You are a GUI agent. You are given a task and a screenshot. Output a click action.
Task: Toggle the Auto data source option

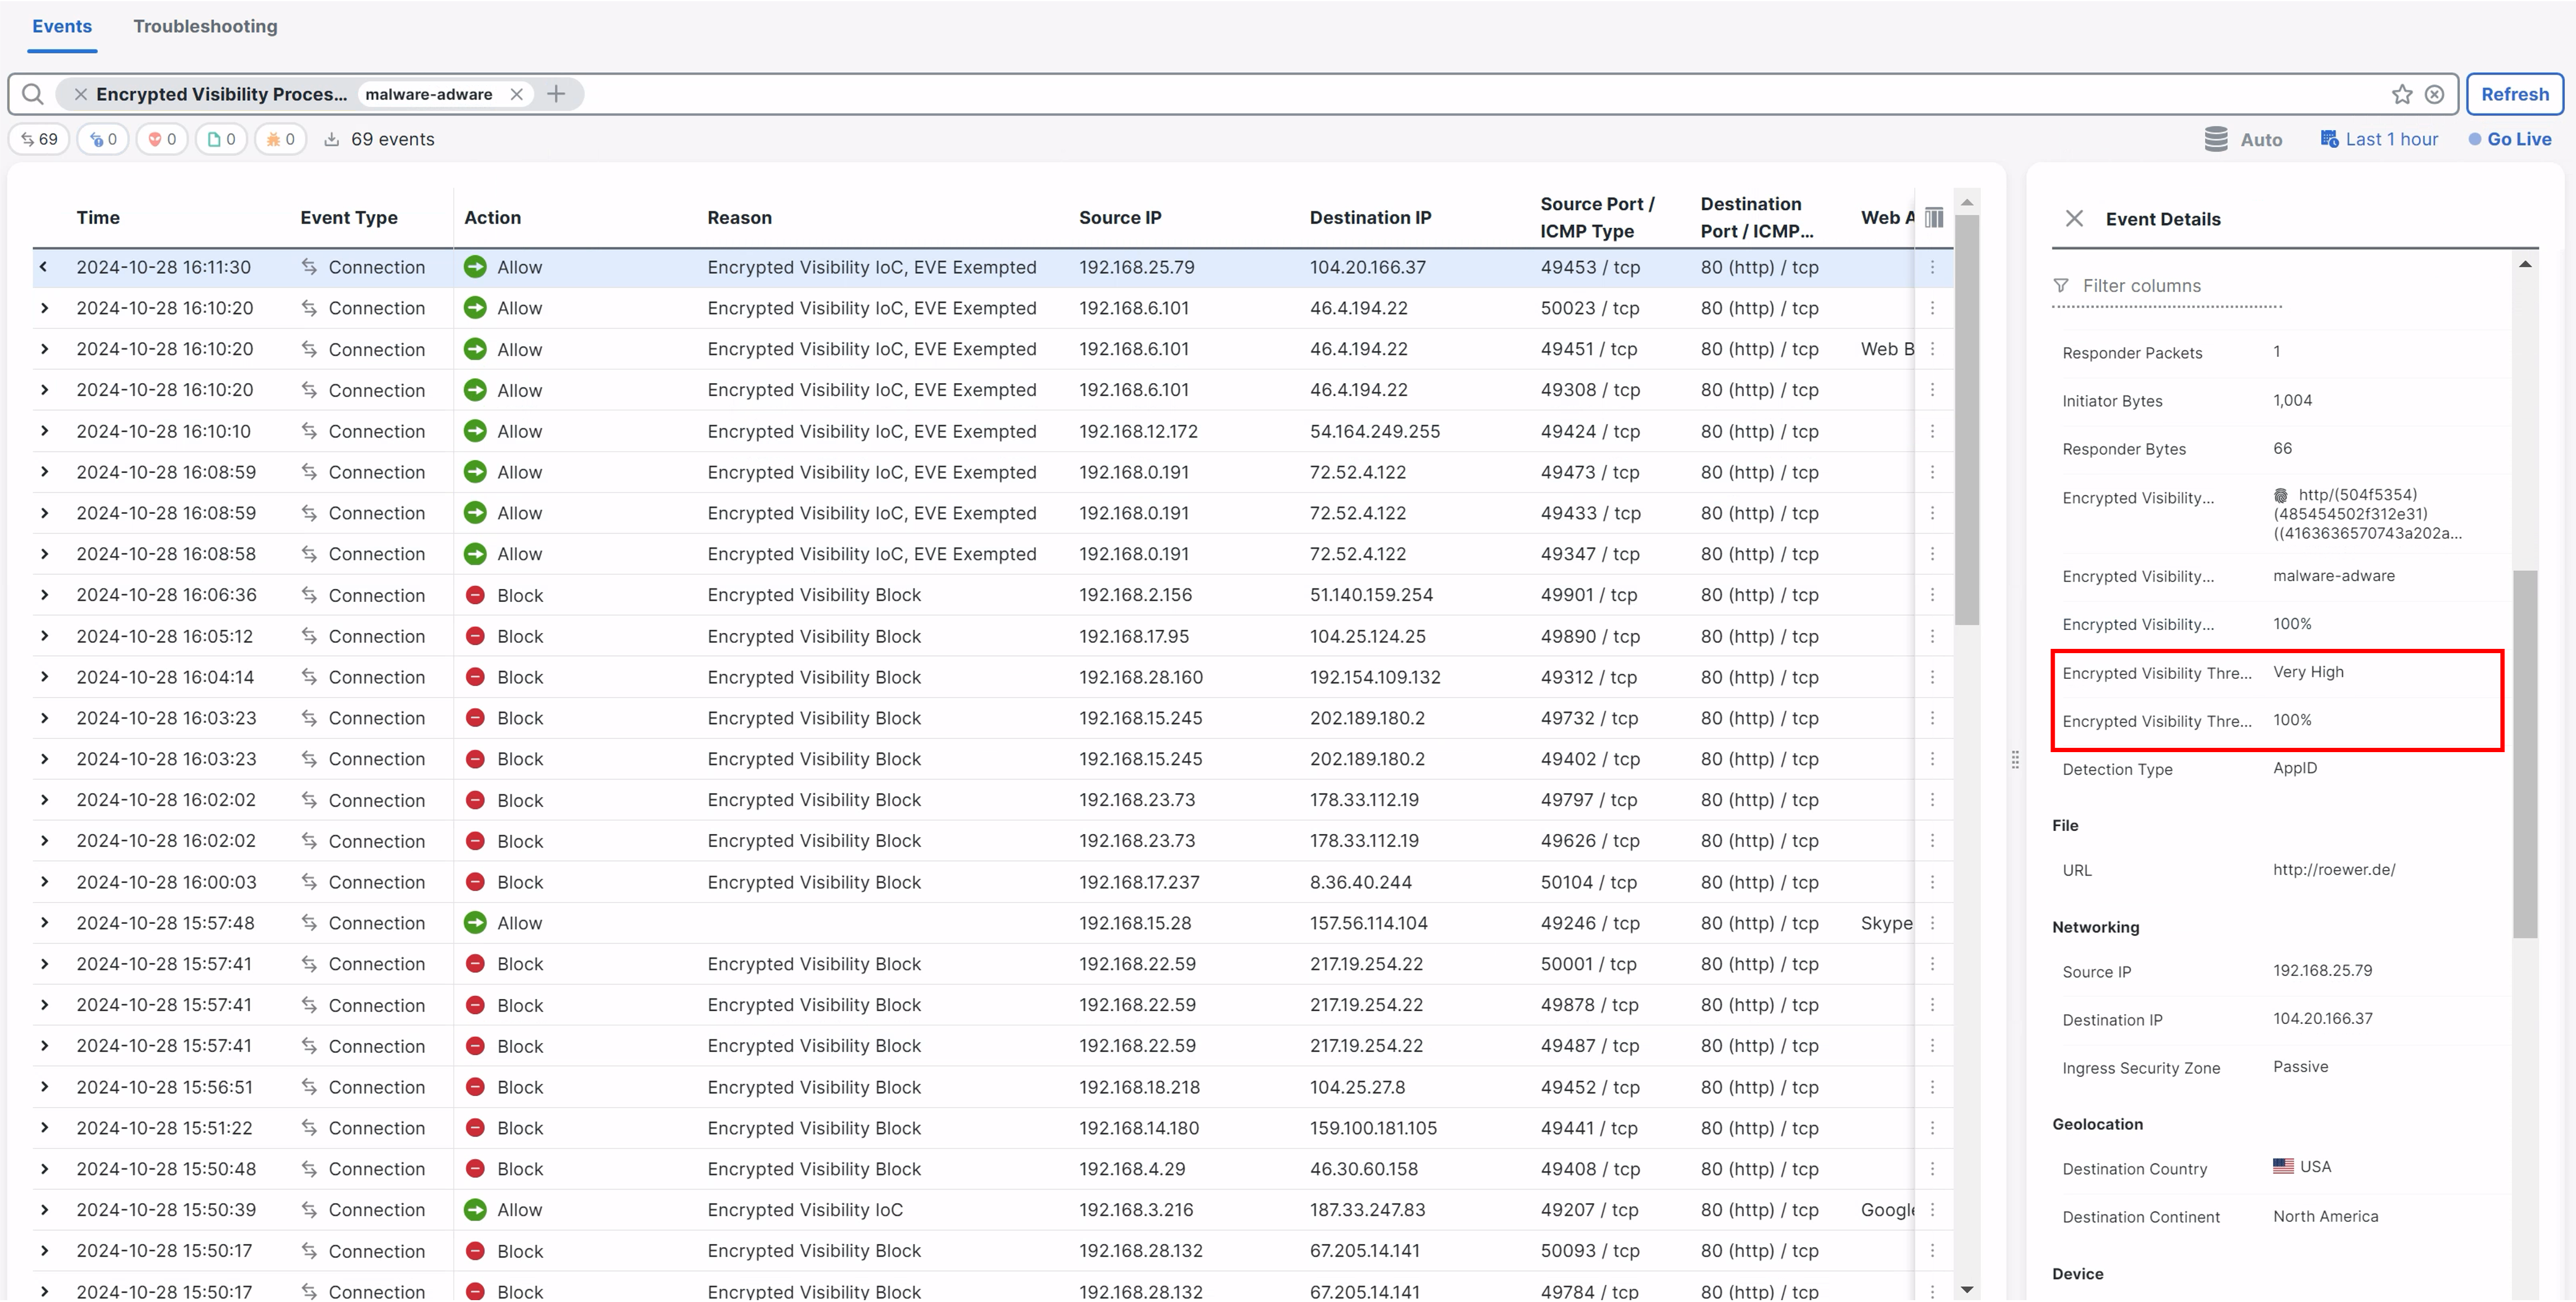tap(2243, 139)
